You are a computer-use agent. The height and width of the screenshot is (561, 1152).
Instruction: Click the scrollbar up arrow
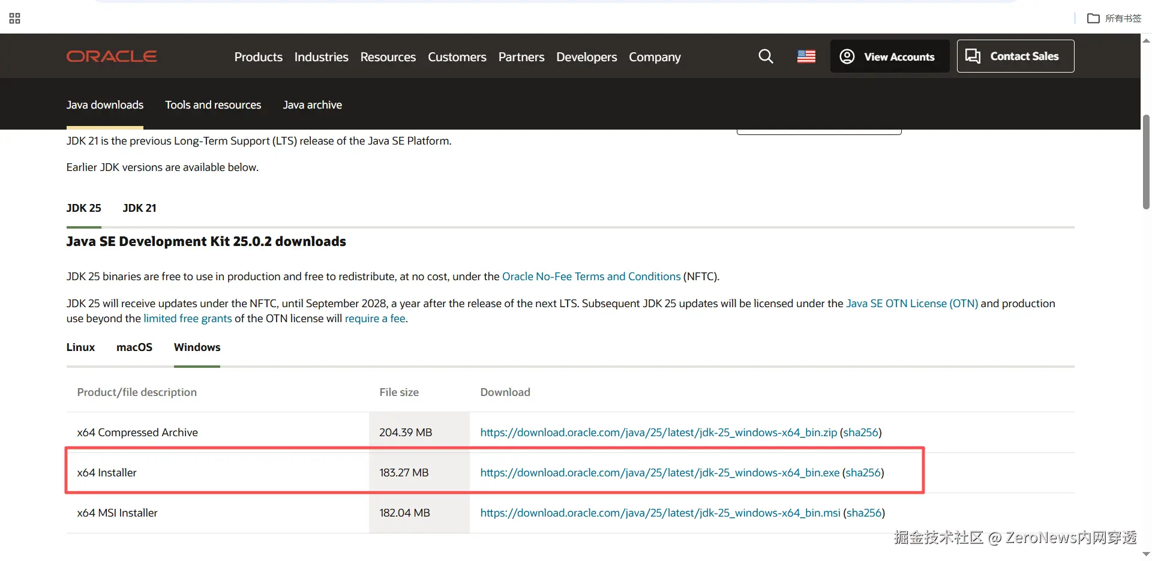coord(1146,41)
